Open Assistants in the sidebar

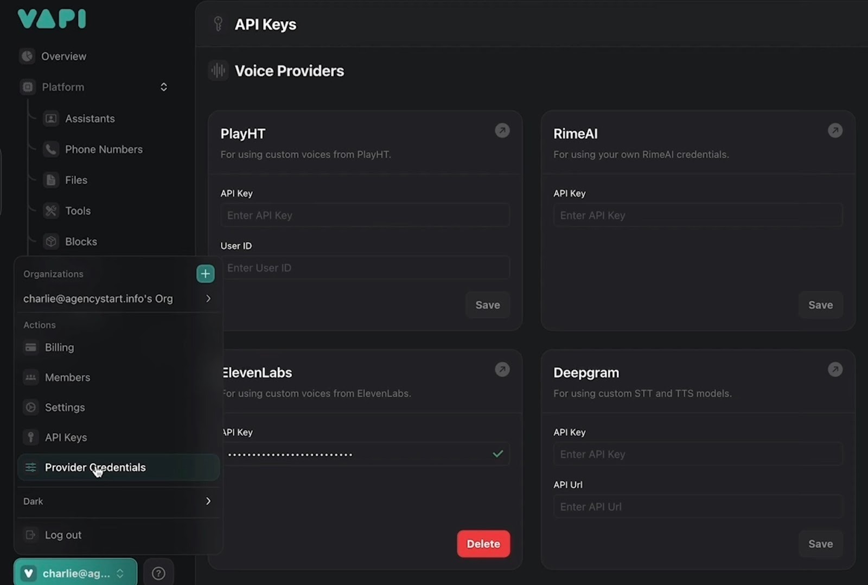90,118
